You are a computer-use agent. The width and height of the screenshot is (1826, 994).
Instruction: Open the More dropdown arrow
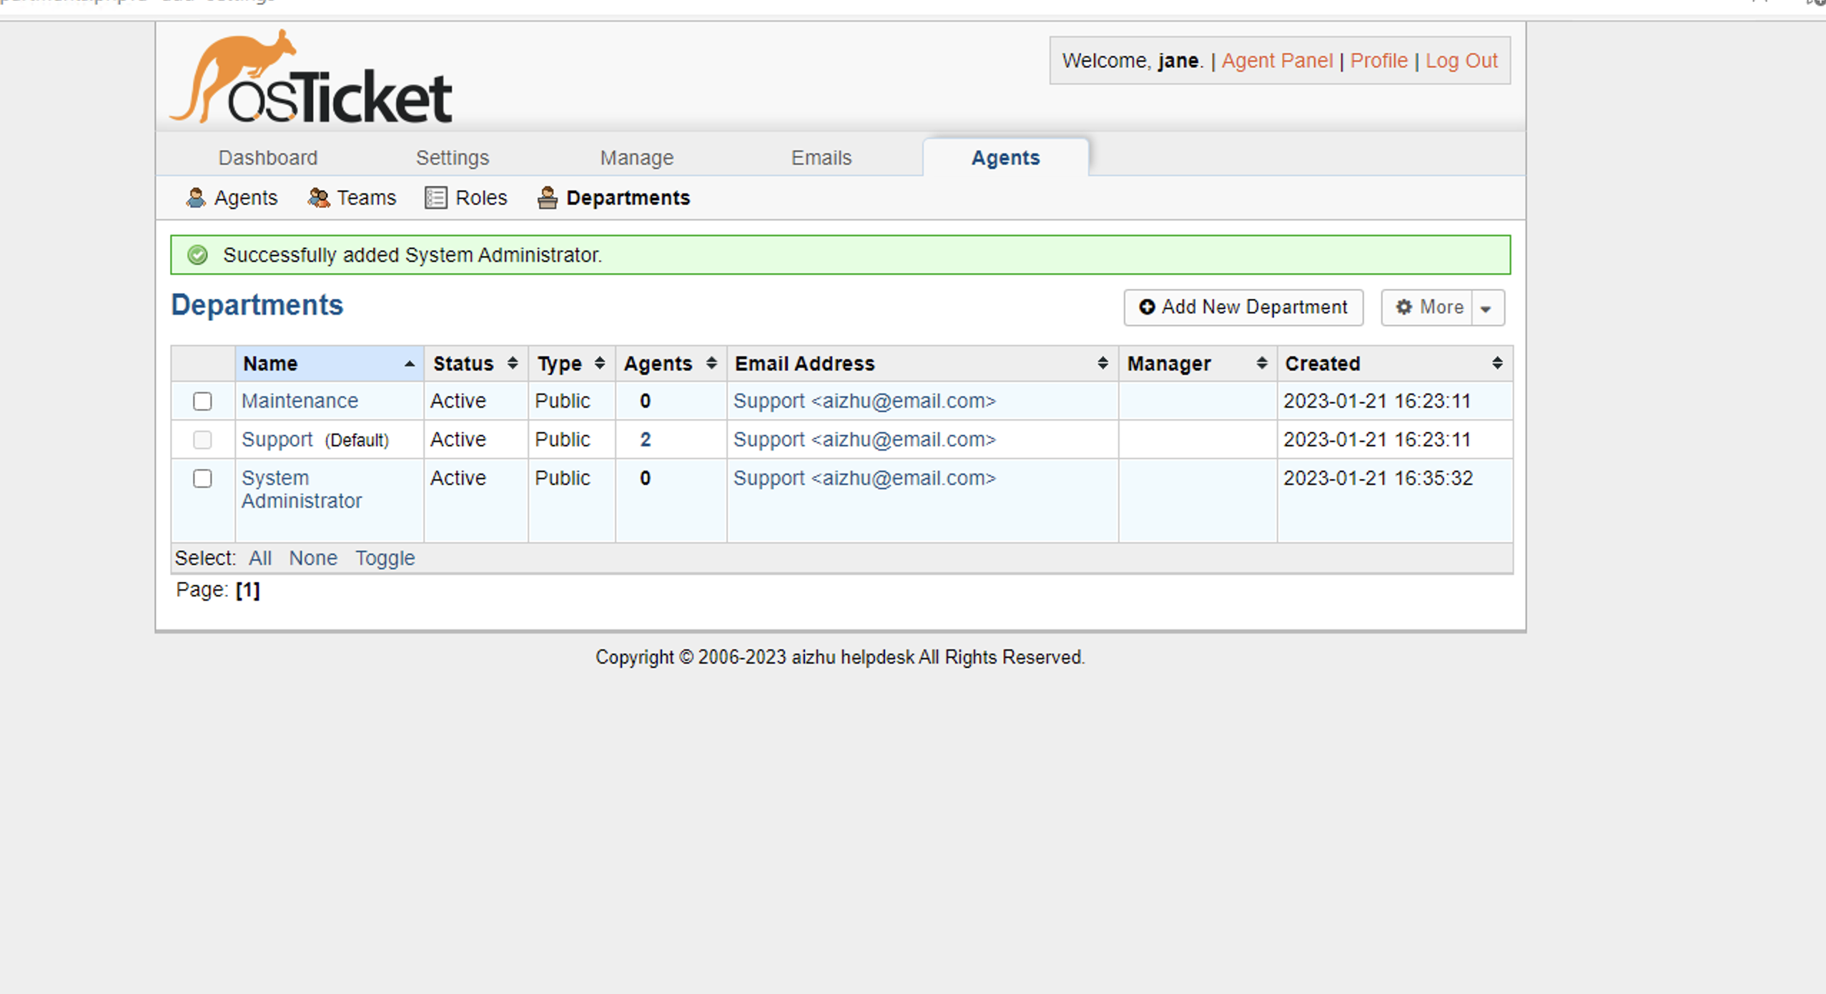tap(1488, 308)
